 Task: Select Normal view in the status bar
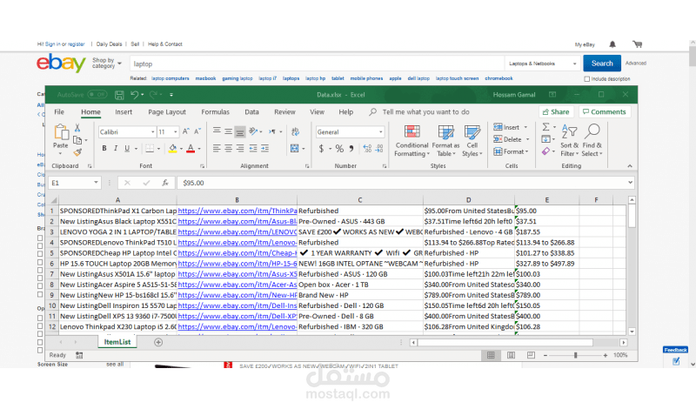point(491,355)
